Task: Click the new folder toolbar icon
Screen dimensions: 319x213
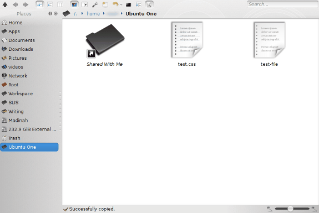Action: [105, 4]
